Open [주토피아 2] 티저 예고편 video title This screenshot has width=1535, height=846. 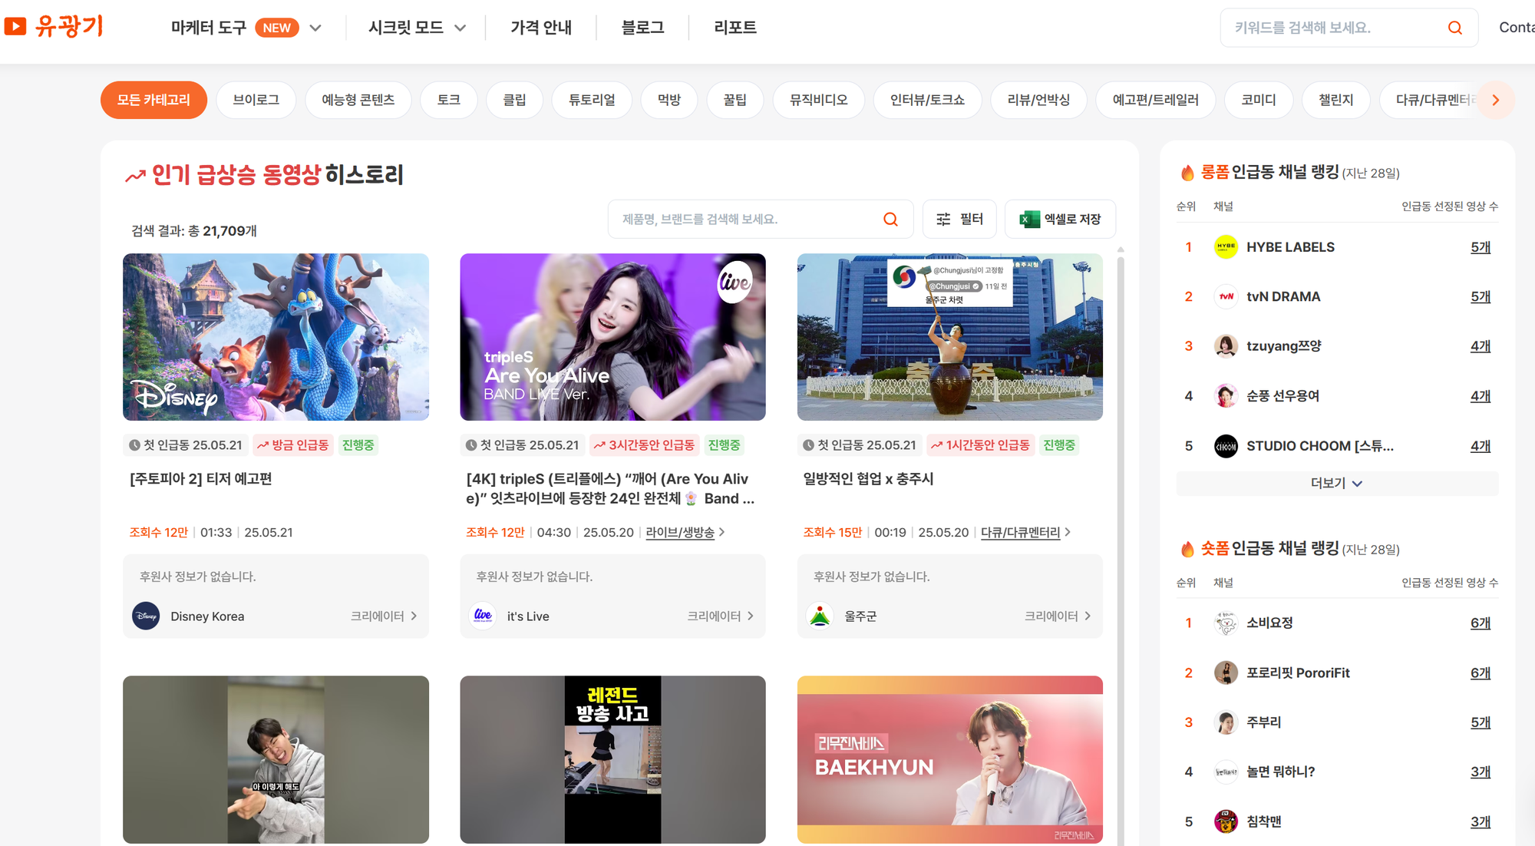pyautogui.click(x=201, y=479)
